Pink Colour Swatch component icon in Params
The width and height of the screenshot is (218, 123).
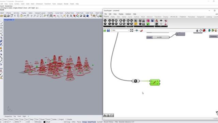148,20
